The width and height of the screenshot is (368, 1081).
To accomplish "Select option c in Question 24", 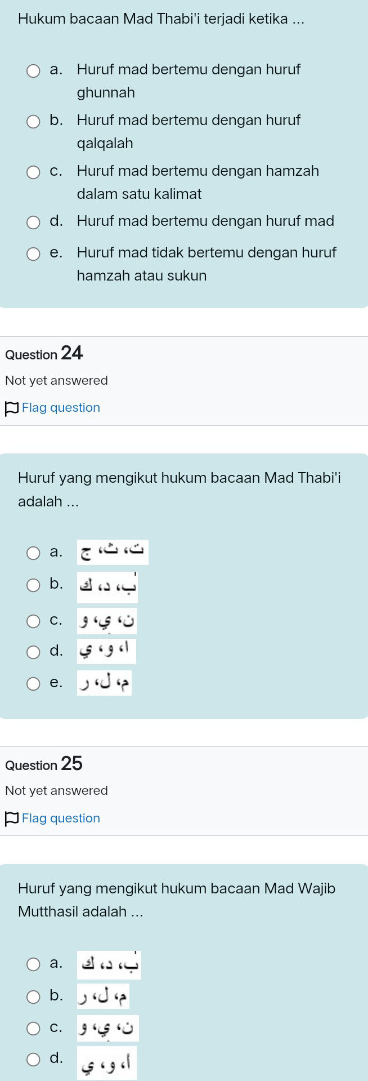I will tap(33, 621).
